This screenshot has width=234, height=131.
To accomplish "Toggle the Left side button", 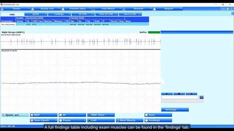I will (101, 120).
